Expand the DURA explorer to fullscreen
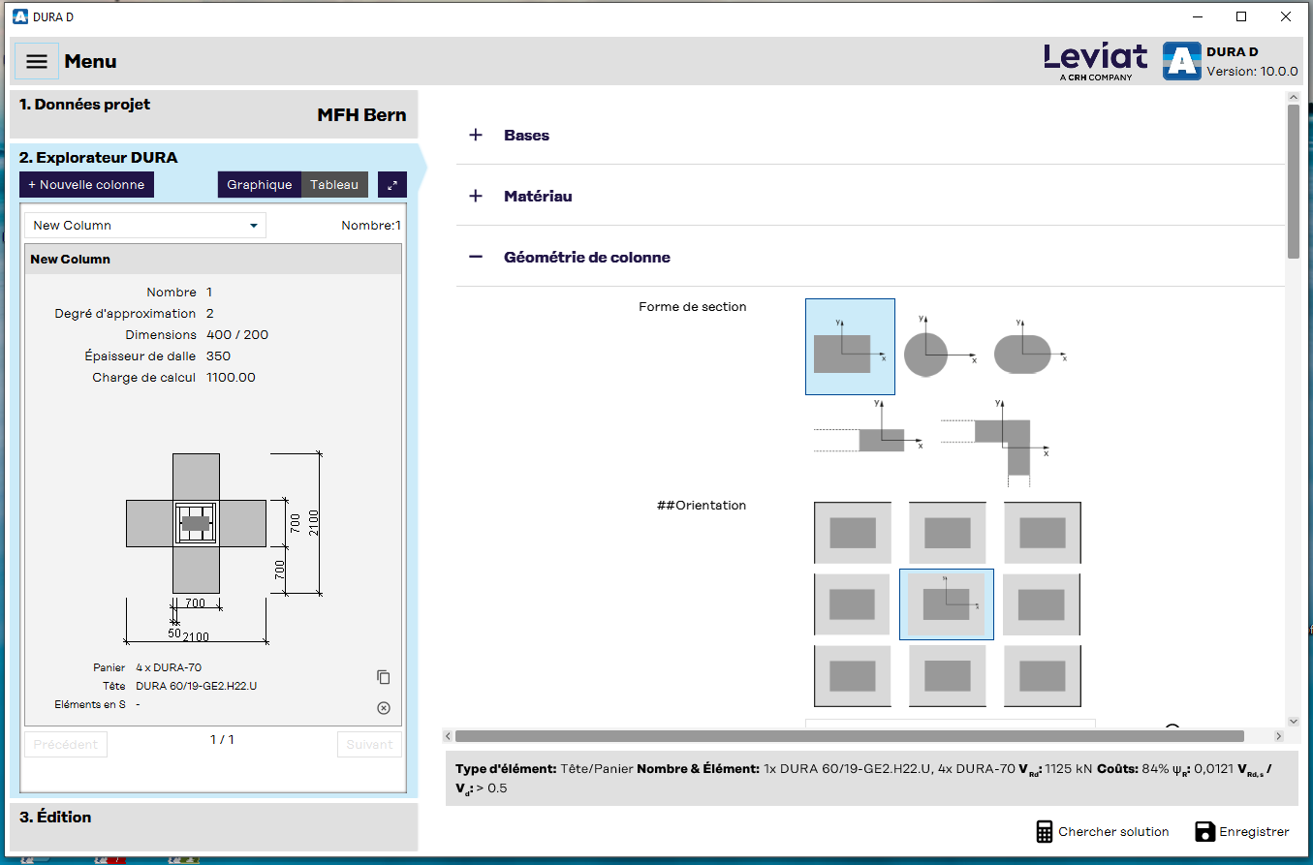This screenshot has width=1313, height=865. click(x=392, y=185)
